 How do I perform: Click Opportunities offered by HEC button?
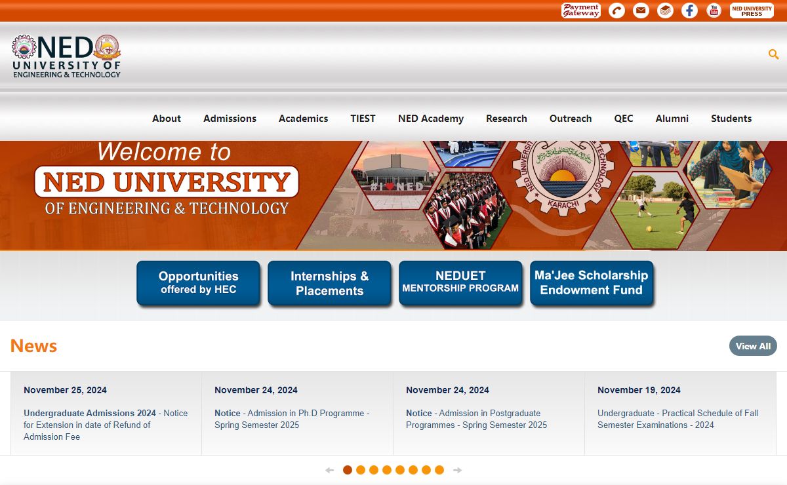(x=198, y=283)
